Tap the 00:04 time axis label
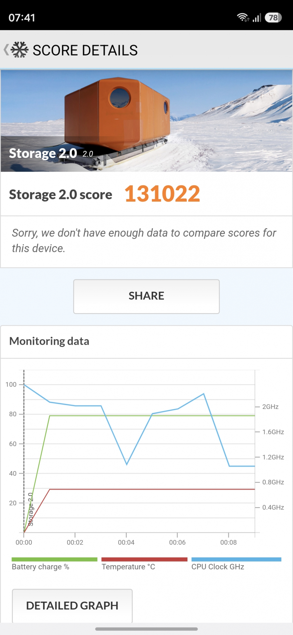 (126, 542)
